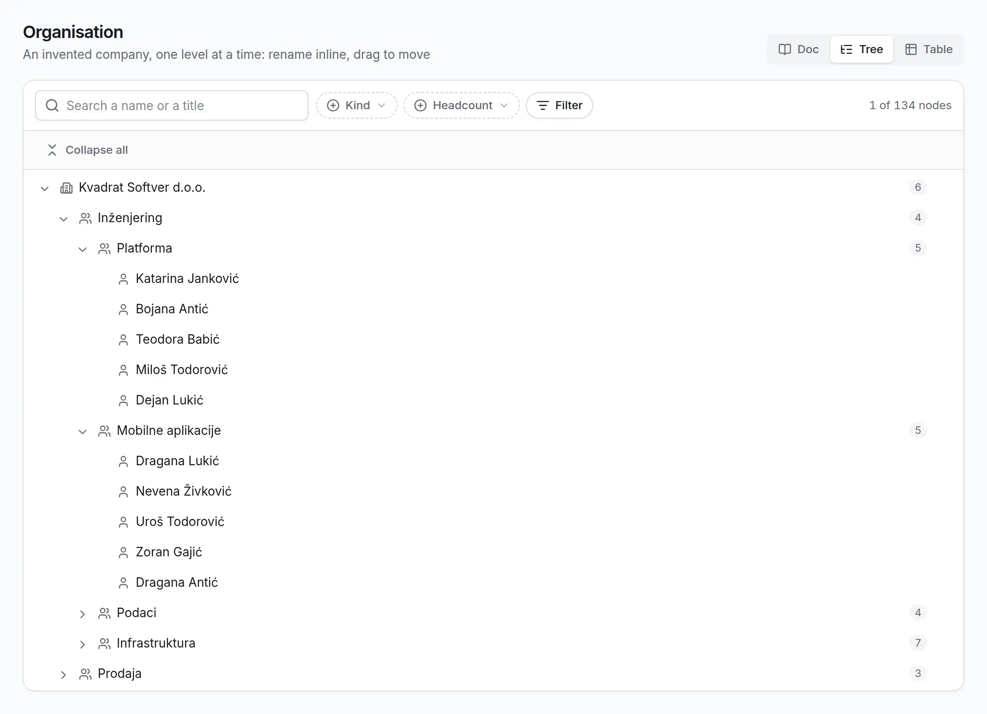
Task: Click the group icon beside Mobilne aplikacije
Action: [104, 431]
